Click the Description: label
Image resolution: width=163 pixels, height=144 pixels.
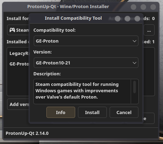pyautogui.click(x=47, y=74)
